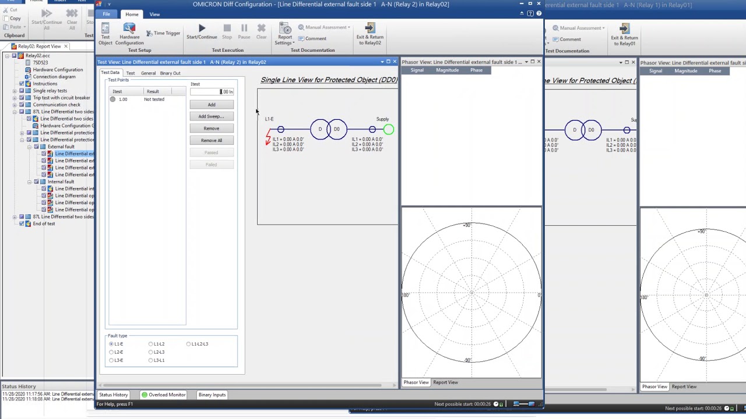This screenshot has width=746, height=419.
Task: Click the green Supply node in diagram
Action: coord(389,130)
